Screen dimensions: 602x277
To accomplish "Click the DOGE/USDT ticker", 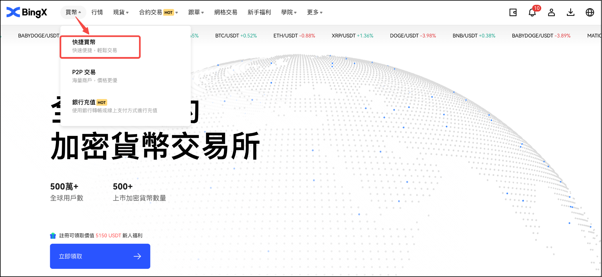I will (413, 36).
